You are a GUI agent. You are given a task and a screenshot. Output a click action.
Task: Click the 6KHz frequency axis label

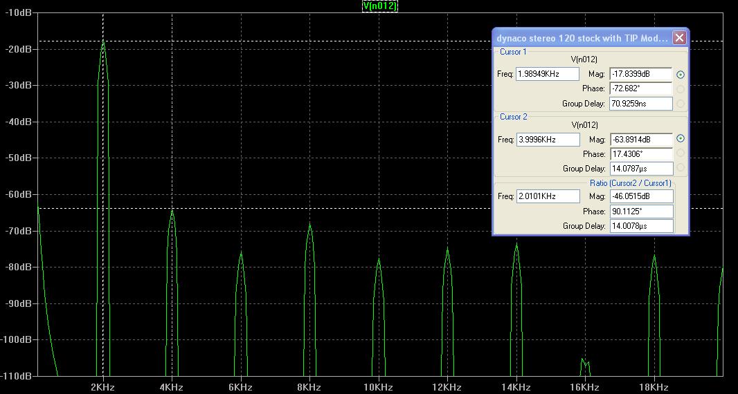(240, 387)
